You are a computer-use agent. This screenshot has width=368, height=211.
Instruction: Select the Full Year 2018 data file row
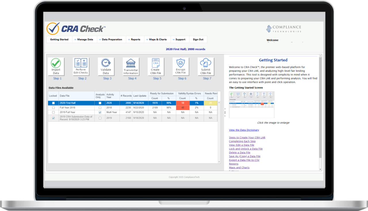(x=133, y=108)
